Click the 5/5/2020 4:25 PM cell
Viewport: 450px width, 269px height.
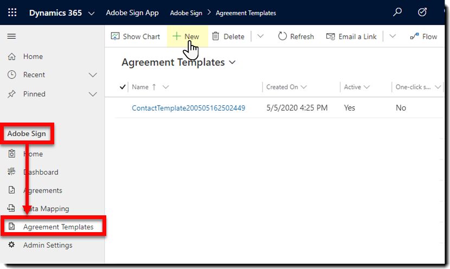point(297,108)
